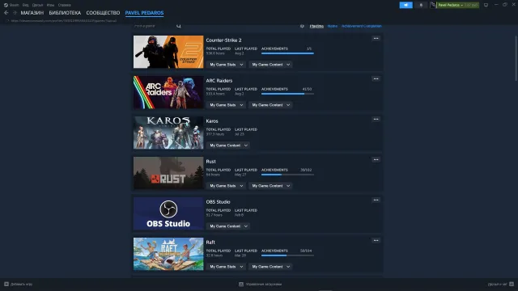Open the downloads manager icon at bottom
The height and width of the screenshot is (291, 518).
241,284
